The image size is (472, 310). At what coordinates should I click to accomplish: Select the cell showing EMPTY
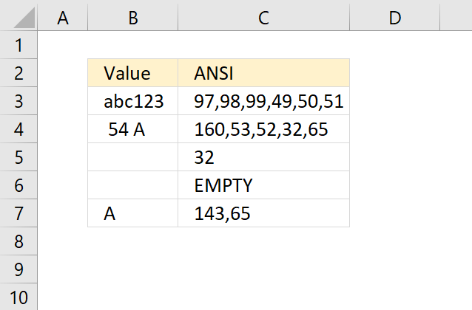[x=263, y=185]
